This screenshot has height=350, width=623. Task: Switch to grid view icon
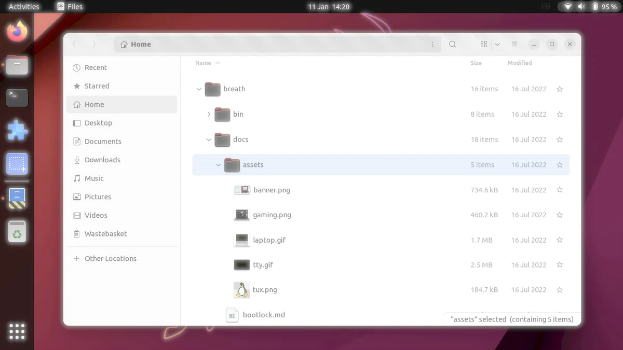click(x=484, y=45)
